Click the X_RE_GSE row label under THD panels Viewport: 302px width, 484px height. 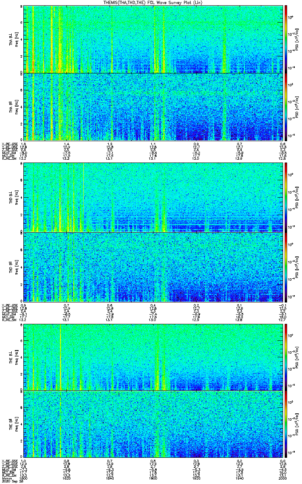pyautogui.click(x=9, y=305)
